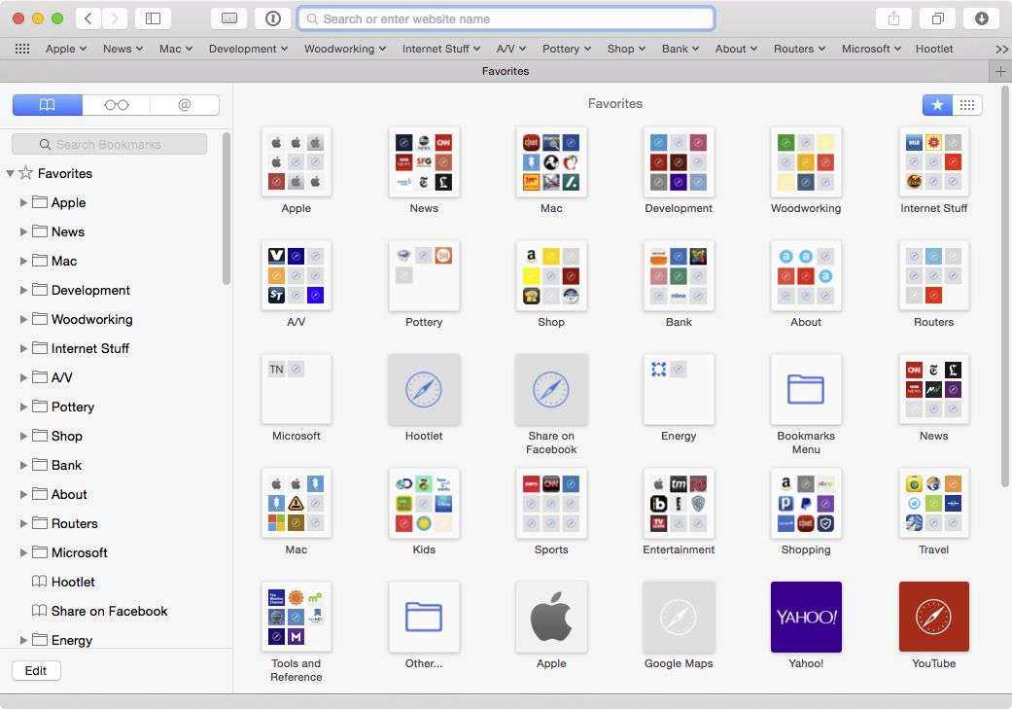
Task: Hide the sidebar with the toolbar sidebar button
Action: tap(153, 18)
